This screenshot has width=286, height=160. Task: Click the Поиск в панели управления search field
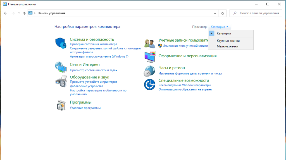tap(256, 13)
